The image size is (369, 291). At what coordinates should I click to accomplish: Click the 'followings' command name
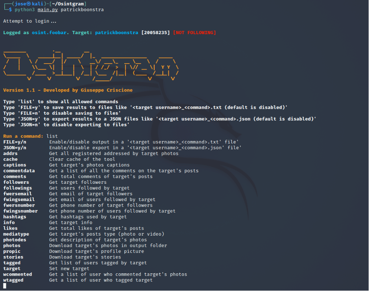pos(17,188)
